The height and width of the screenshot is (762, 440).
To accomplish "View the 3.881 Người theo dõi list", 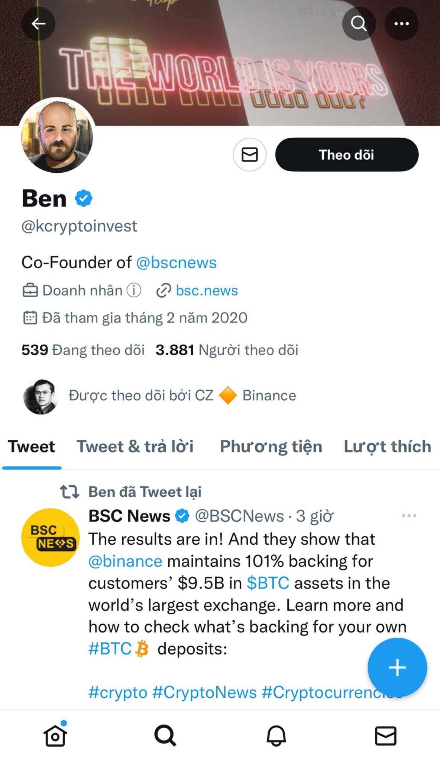I will click(227, 350).
